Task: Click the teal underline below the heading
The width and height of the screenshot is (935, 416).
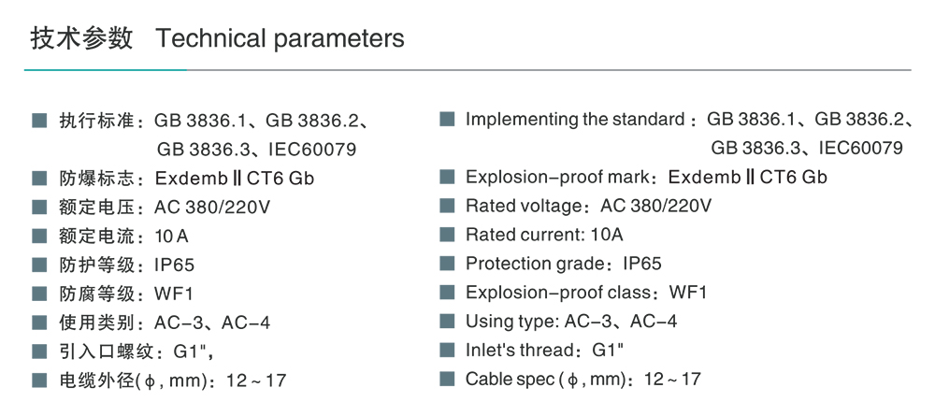Action: [105, 69]
